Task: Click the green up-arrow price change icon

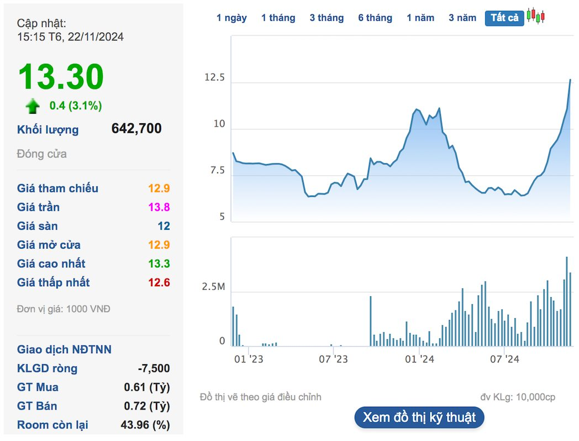Action: (33, 106)
